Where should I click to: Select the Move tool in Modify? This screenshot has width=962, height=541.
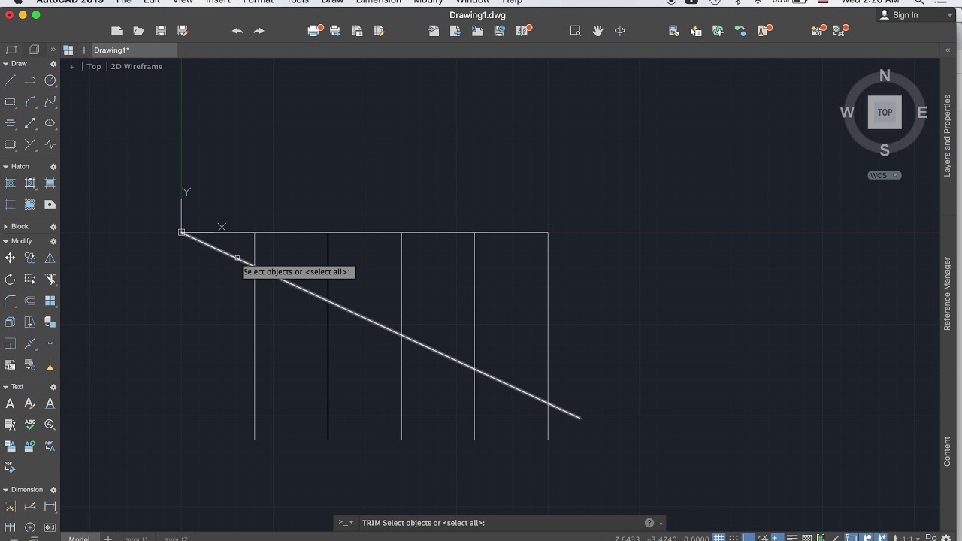pos(11,258)
